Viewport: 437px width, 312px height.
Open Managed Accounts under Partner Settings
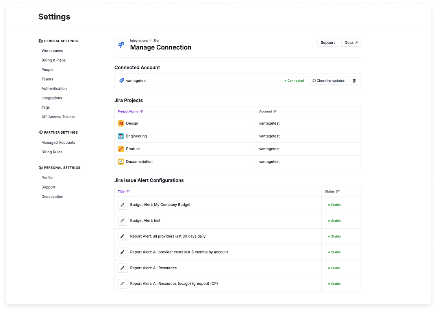(58, 143)
